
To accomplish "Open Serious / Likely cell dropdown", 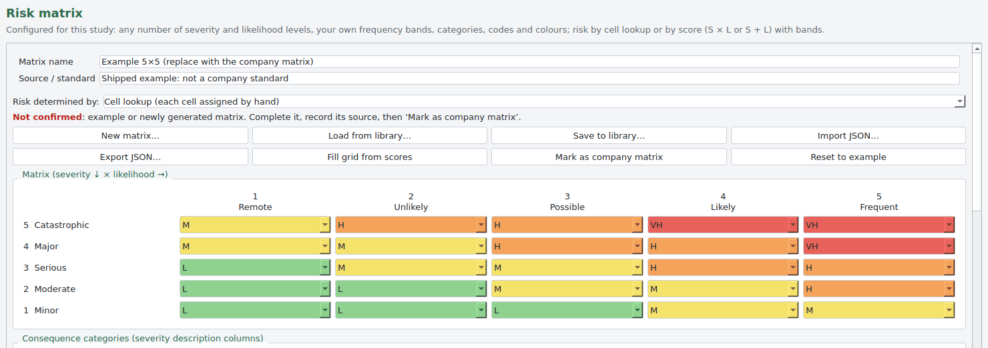I will 723,267.
